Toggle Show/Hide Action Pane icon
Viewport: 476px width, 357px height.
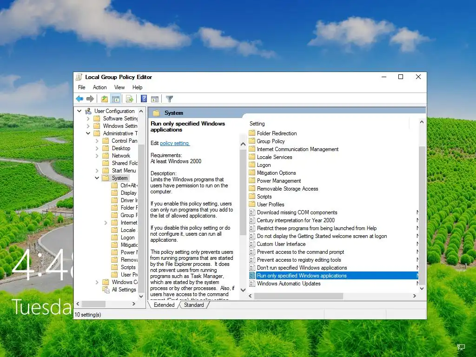point(155,99)
